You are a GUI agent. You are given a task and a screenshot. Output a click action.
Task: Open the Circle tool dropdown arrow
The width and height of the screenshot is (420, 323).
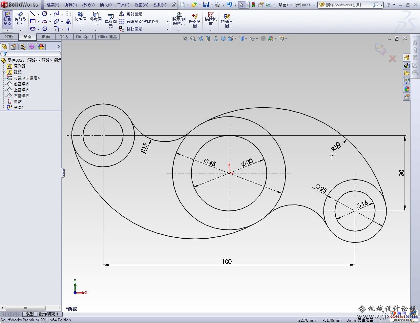(50, 14)
